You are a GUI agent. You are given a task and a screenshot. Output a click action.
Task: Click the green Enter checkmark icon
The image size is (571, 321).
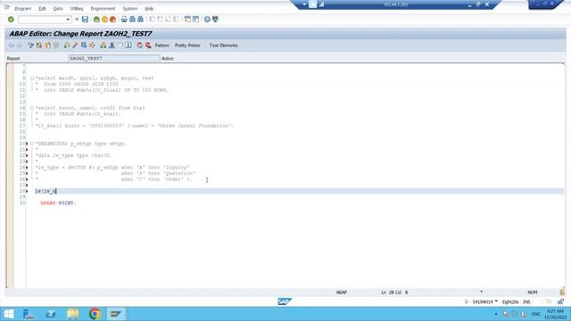coord(11,20)
